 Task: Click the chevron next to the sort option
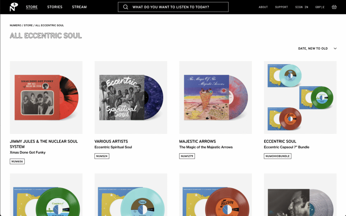335,48
